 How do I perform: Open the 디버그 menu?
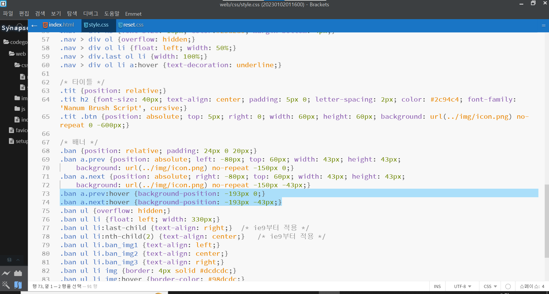(91, 14)
